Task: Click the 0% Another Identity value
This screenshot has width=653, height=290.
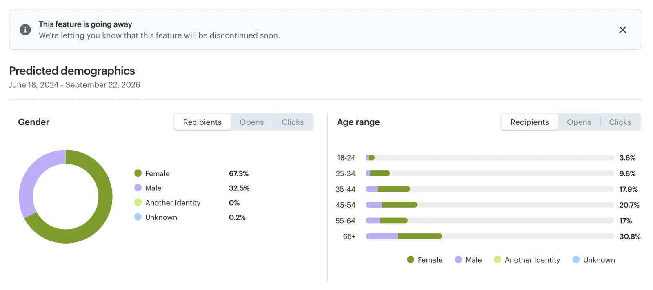Action: [x=234, y=203]
